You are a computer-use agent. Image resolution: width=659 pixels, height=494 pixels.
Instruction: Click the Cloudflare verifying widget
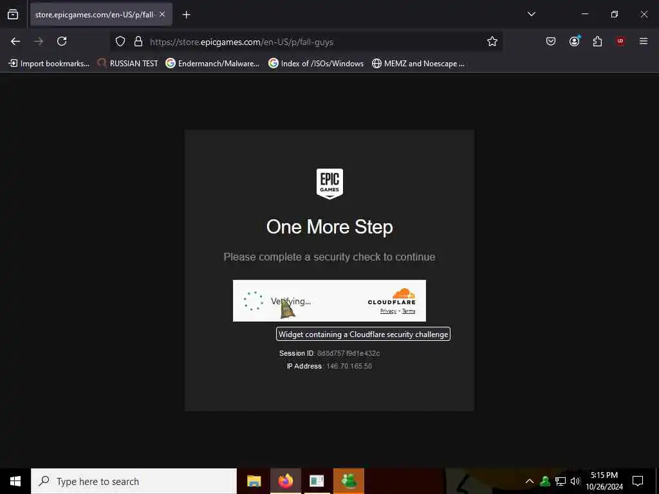(x=329, y=301)
